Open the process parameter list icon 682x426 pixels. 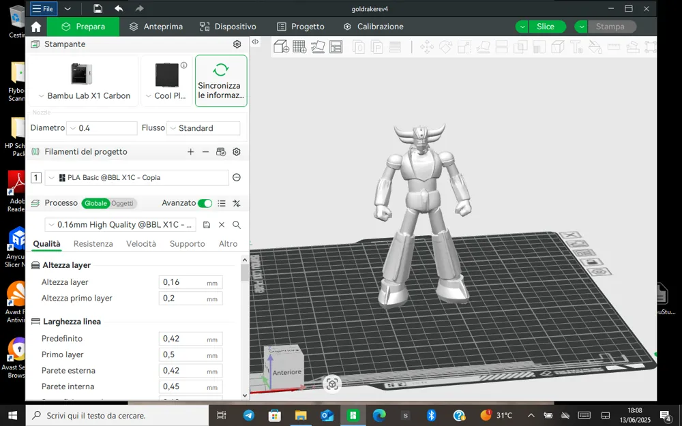coord(222,203)
